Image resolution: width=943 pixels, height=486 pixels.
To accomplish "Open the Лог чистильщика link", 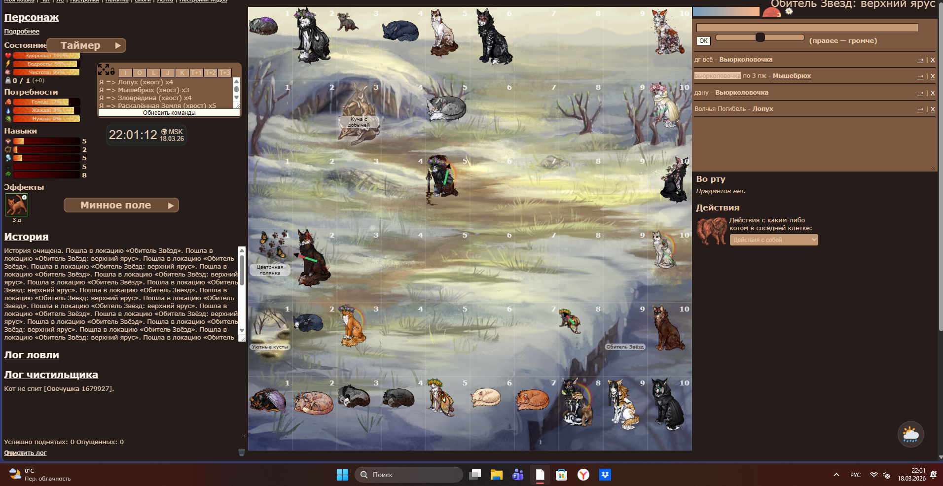I will (51, 375).
